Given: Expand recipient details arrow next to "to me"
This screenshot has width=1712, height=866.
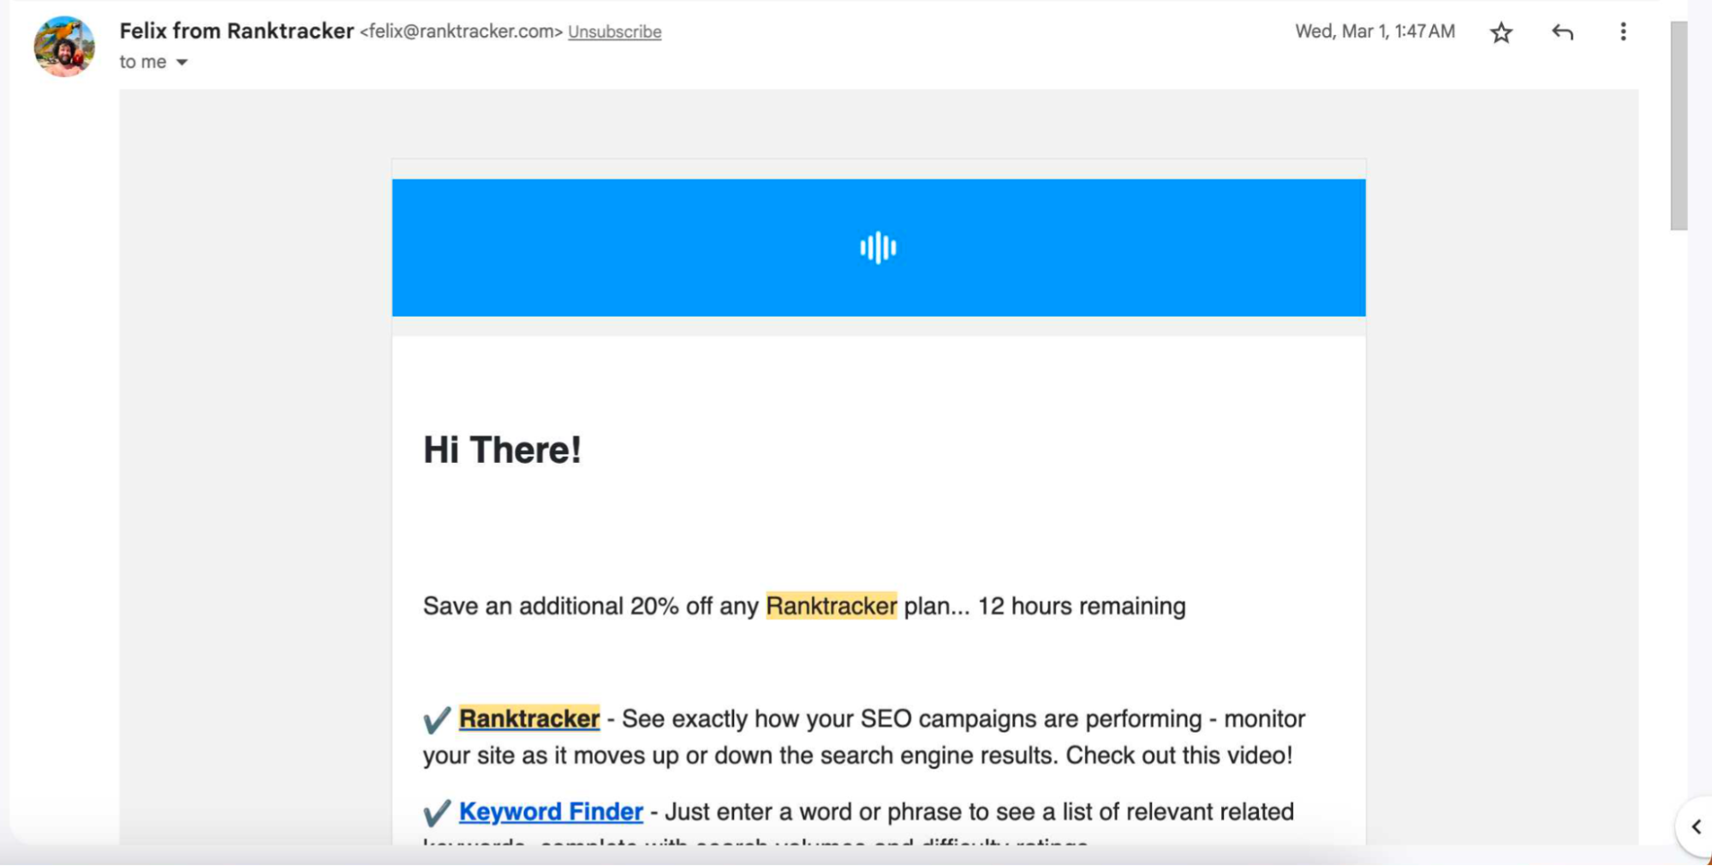Looking at the screenshot, I should [182, 62].
